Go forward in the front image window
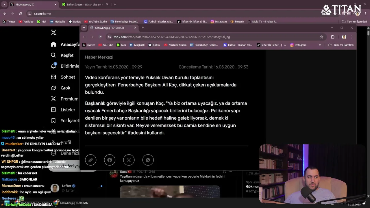The image size is (370, 208). click(x=92, y=37)
